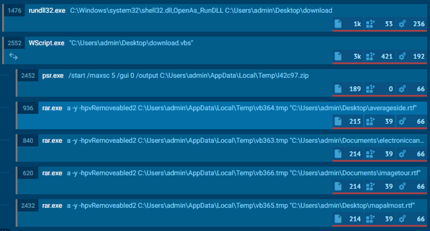
Task: Click the command line ending averageside.rtf
Action: click(242, 108)
